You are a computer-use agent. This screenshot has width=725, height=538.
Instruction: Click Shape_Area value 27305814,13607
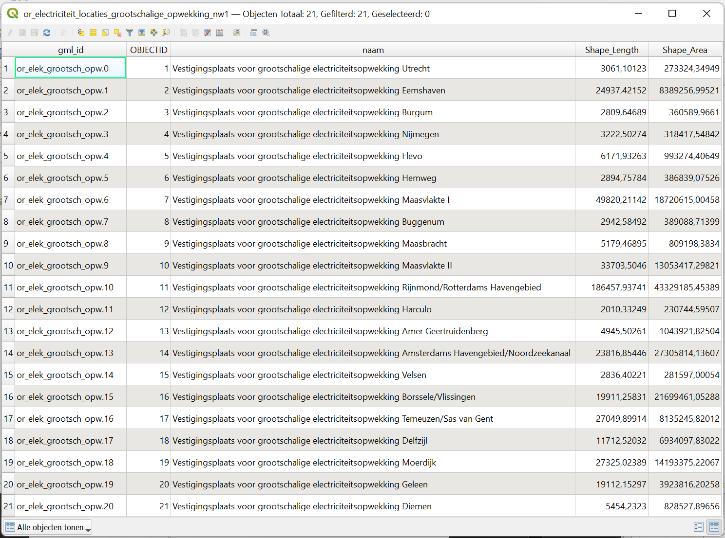tap(685, 353)
